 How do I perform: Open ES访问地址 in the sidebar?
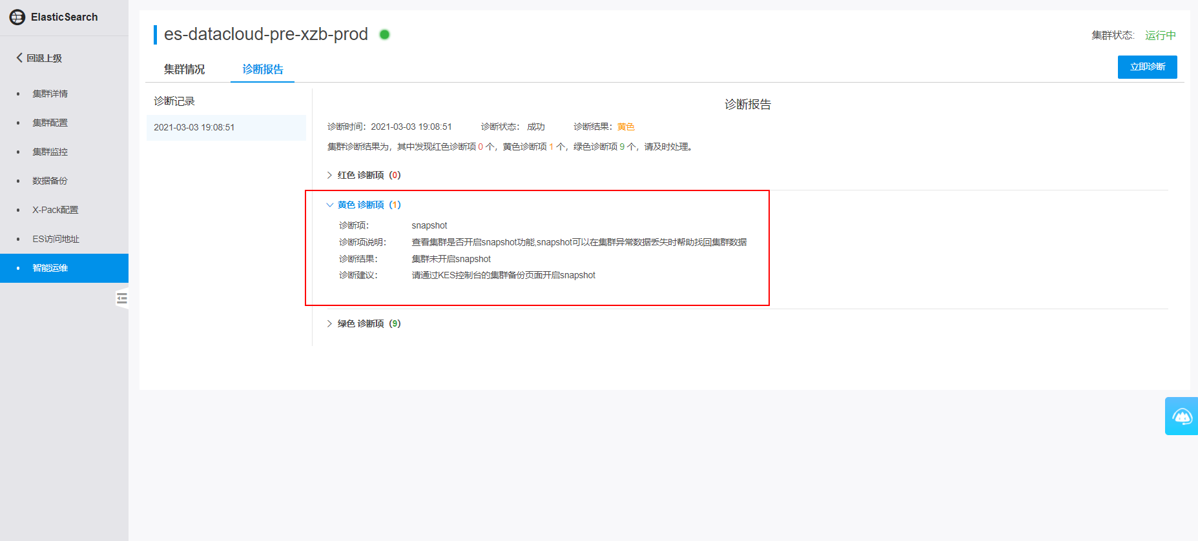click(56, 239)
